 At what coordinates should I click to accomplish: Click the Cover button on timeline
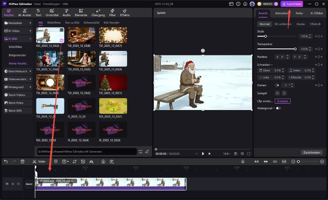pos(29,184)
